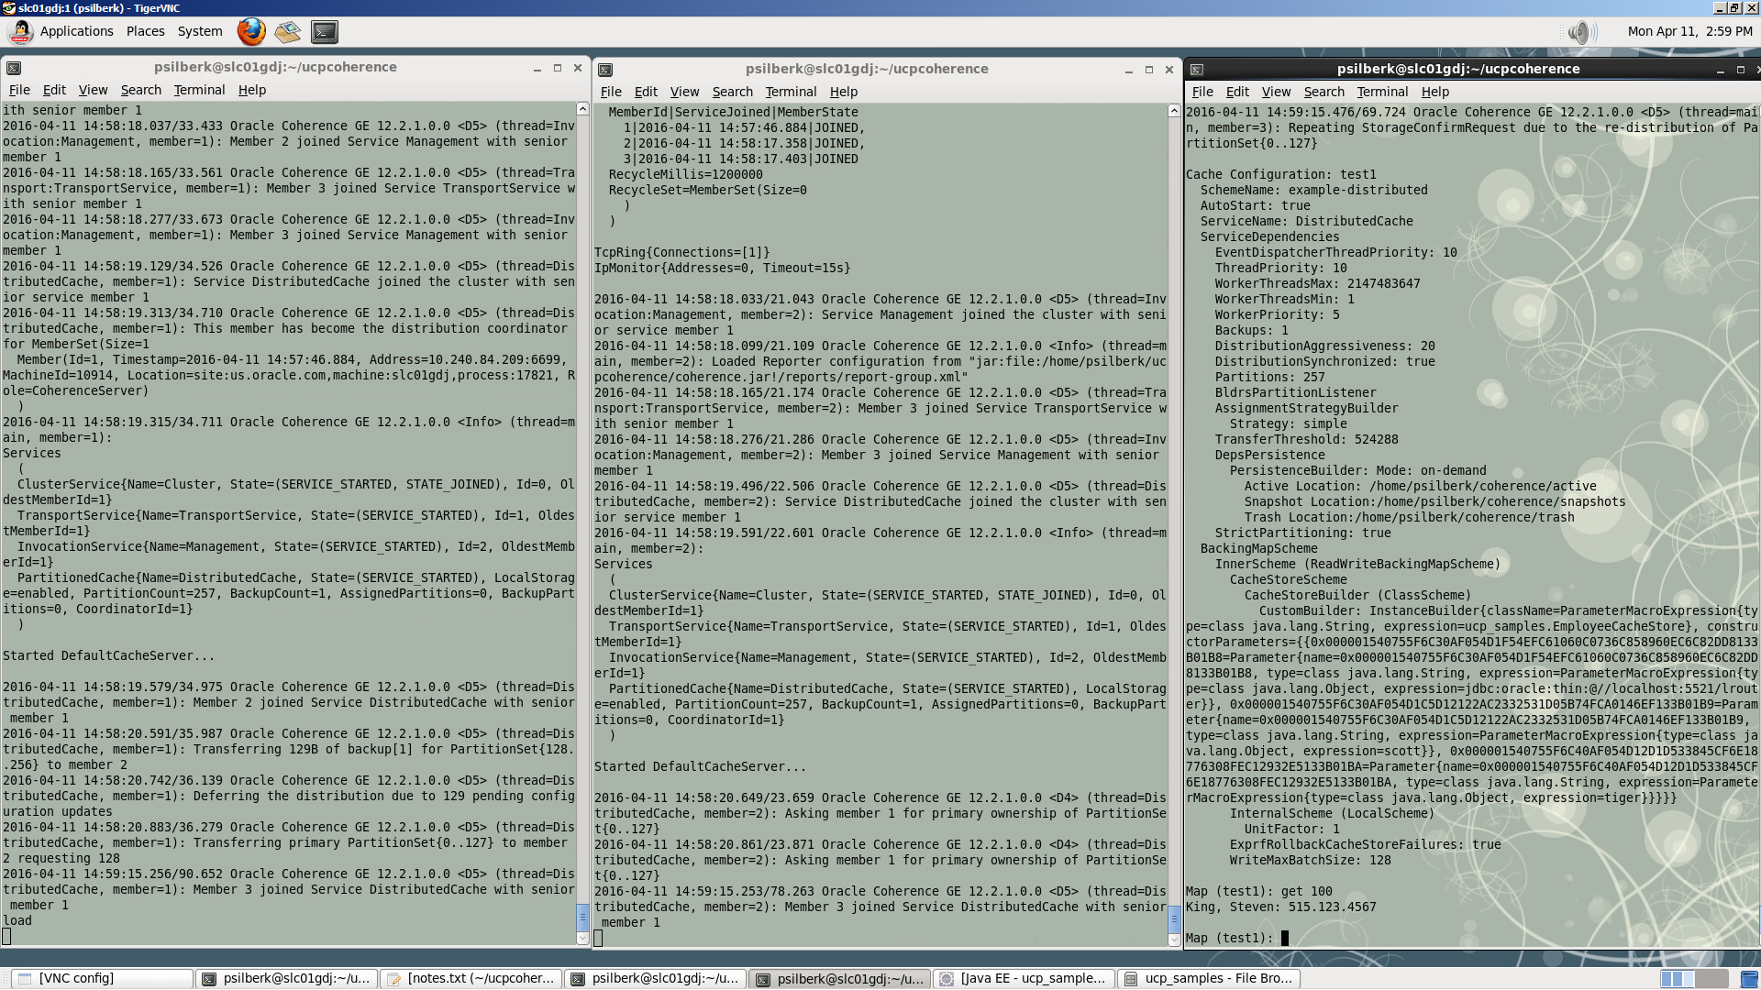This screenshot has width=1761, height=990.
Task: Click left terminal window menu icon
Action: pyautogui.click(x=14, y=68)
